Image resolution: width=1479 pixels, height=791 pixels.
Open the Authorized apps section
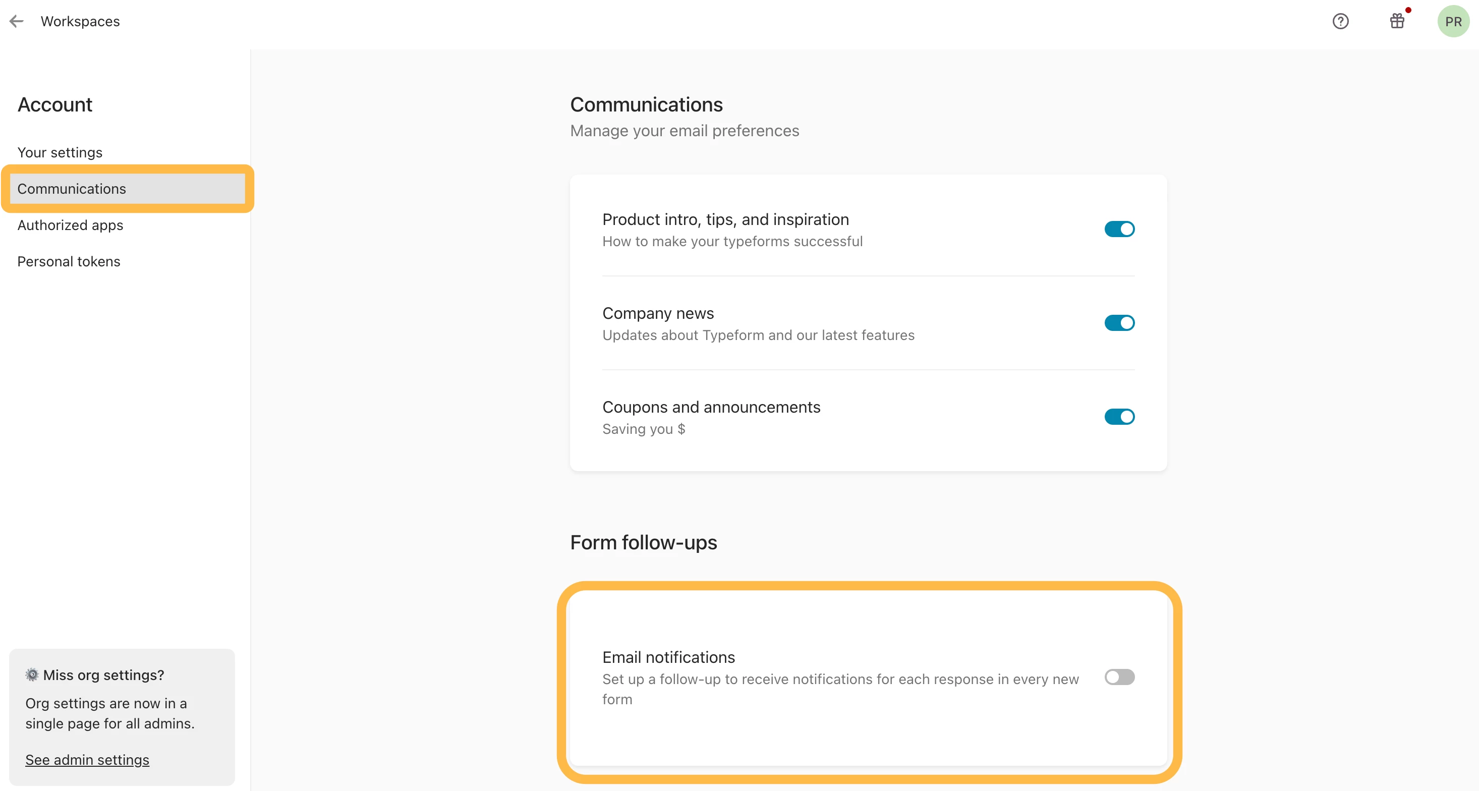70,225
